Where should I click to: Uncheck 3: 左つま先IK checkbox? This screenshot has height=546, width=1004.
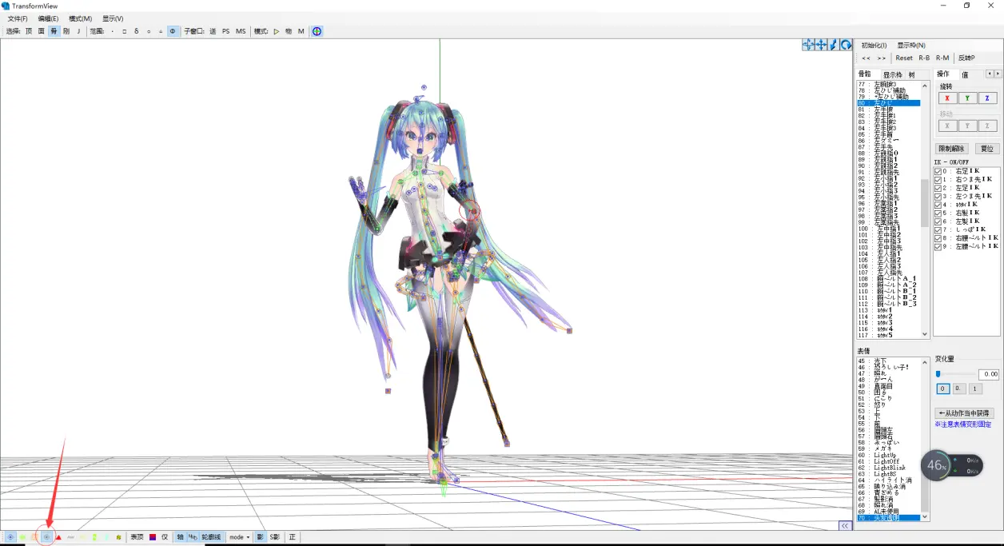click(938, 196)
